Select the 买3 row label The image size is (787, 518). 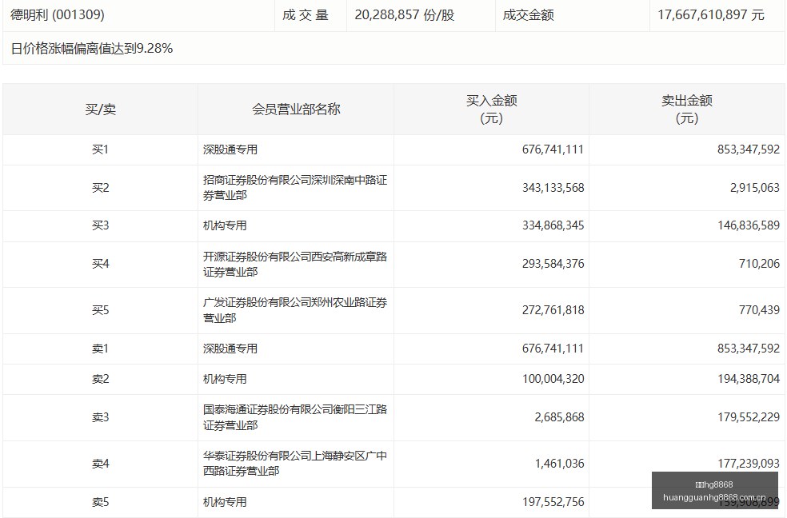[101, 225]
